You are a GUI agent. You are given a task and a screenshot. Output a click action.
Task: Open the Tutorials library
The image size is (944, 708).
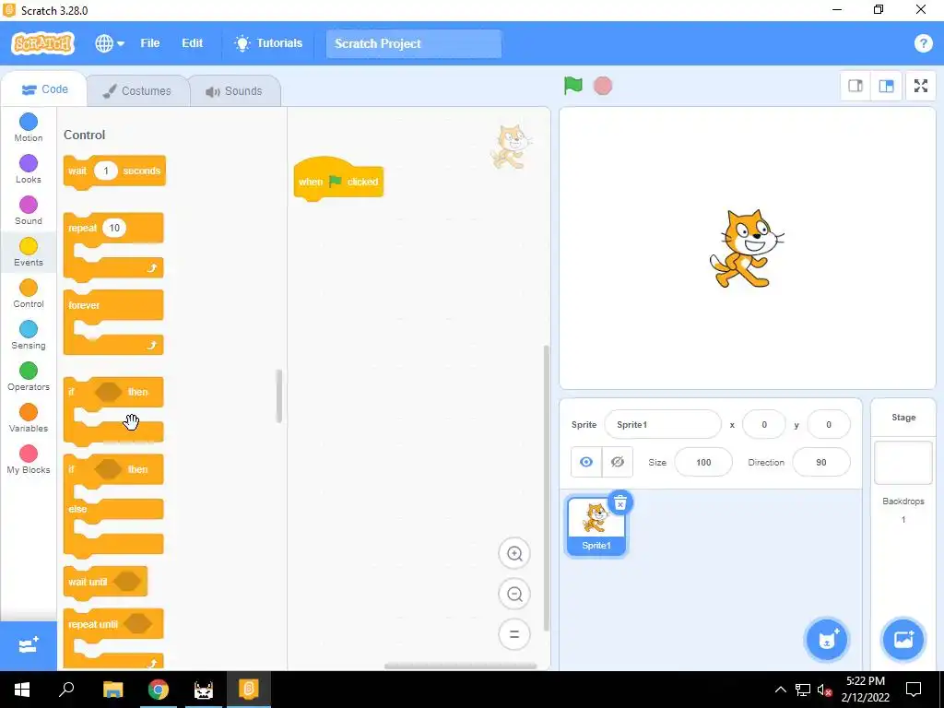point(268,43)
